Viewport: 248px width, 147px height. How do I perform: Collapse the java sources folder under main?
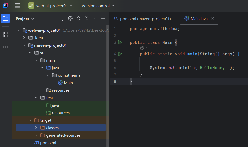(x=42, y=68)
